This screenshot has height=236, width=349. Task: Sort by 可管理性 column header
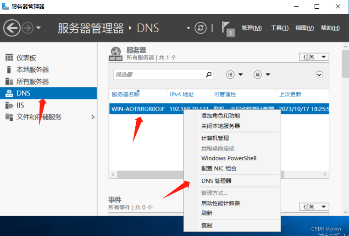coord(225,95)
